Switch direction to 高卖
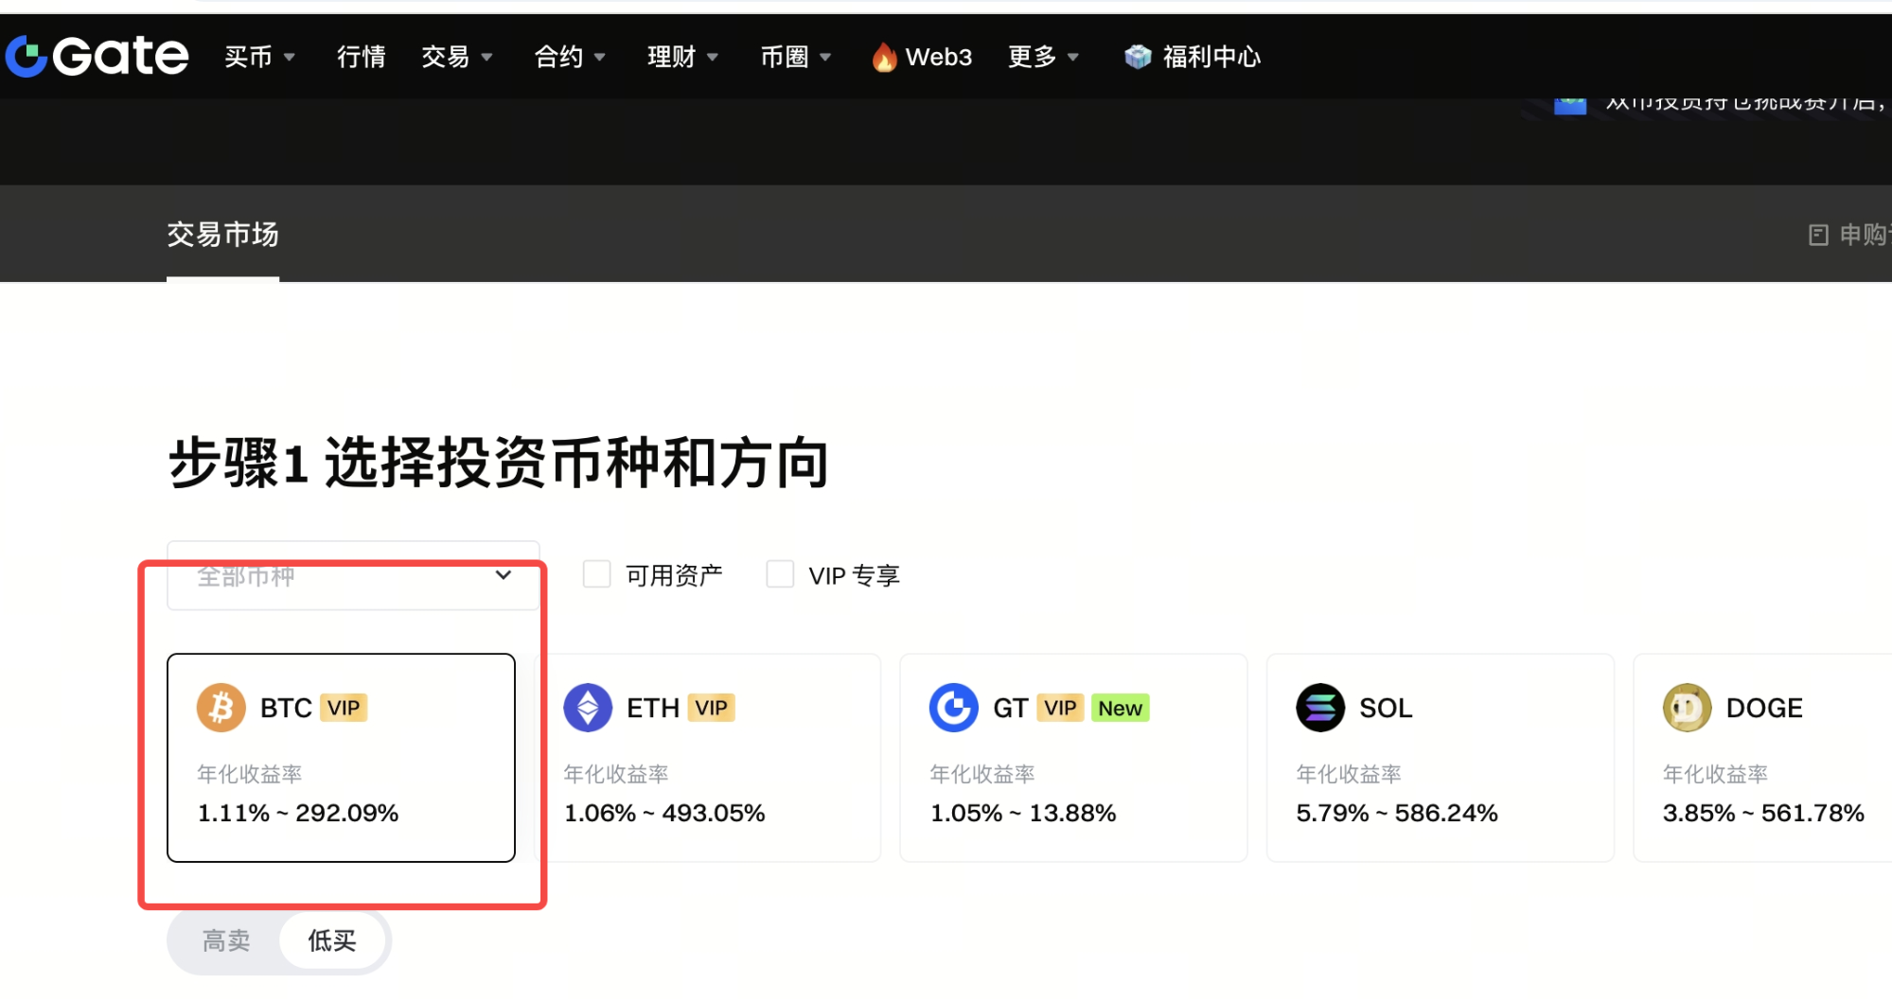Viewport: 1892px width, 1000px height. pyautogui.click(x=226, y=940)
